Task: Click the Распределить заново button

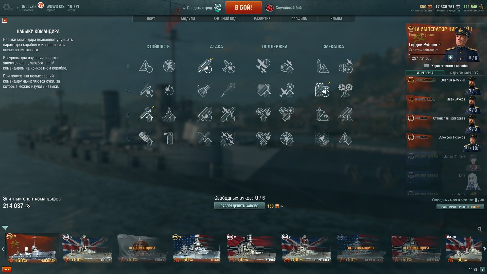Action: (x=239, y=206)
